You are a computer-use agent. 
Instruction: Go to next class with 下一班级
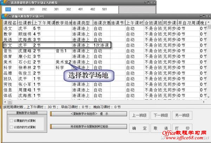161,116
